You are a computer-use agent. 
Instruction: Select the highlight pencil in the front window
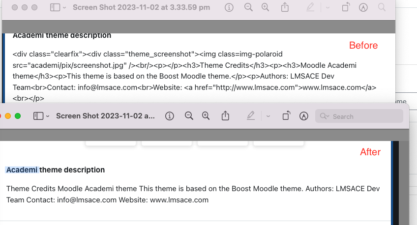pos(250,115)
